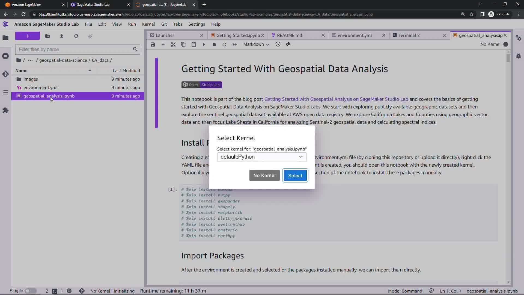Choose the No Kernel dialog button
The width and height of the screenshot is (524, 295).
click(x=264, y=175)
